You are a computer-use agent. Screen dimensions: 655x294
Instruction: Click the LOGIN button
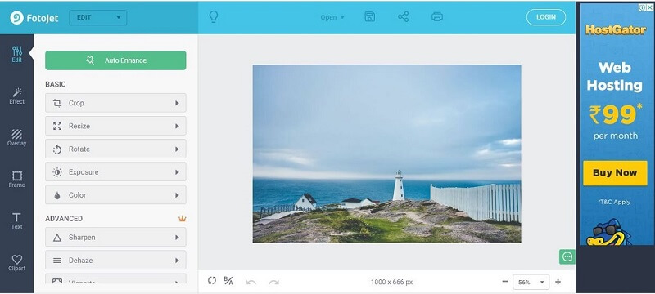pos(546,17)
